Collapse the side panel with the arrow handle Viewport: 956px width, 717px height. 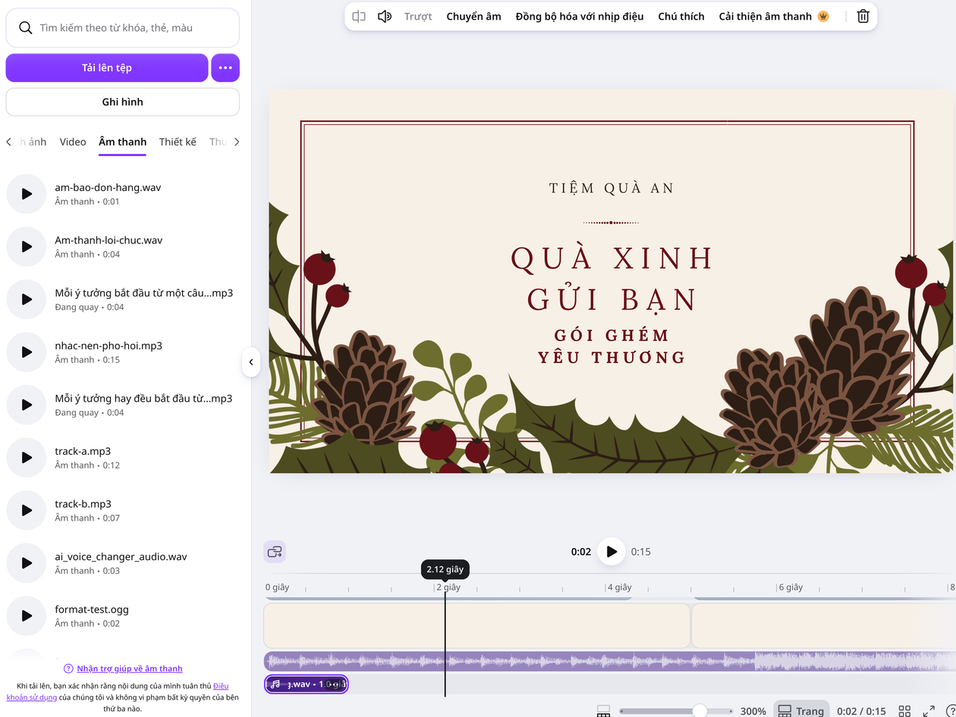(251, 362)
